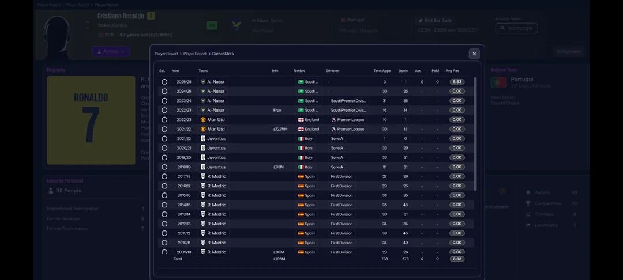Click the 35 People group icon
The image size is (623, 280).
(50, 191)
